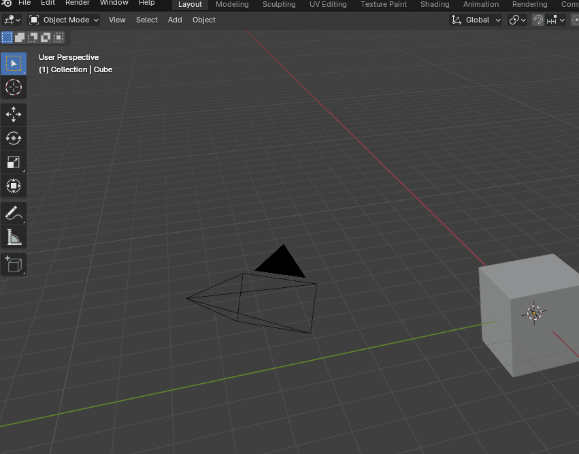The height and width of the screenshot is (454, 579).
Task: Choose the Annotate pencil tool
Action: click(x=14, y=213)
